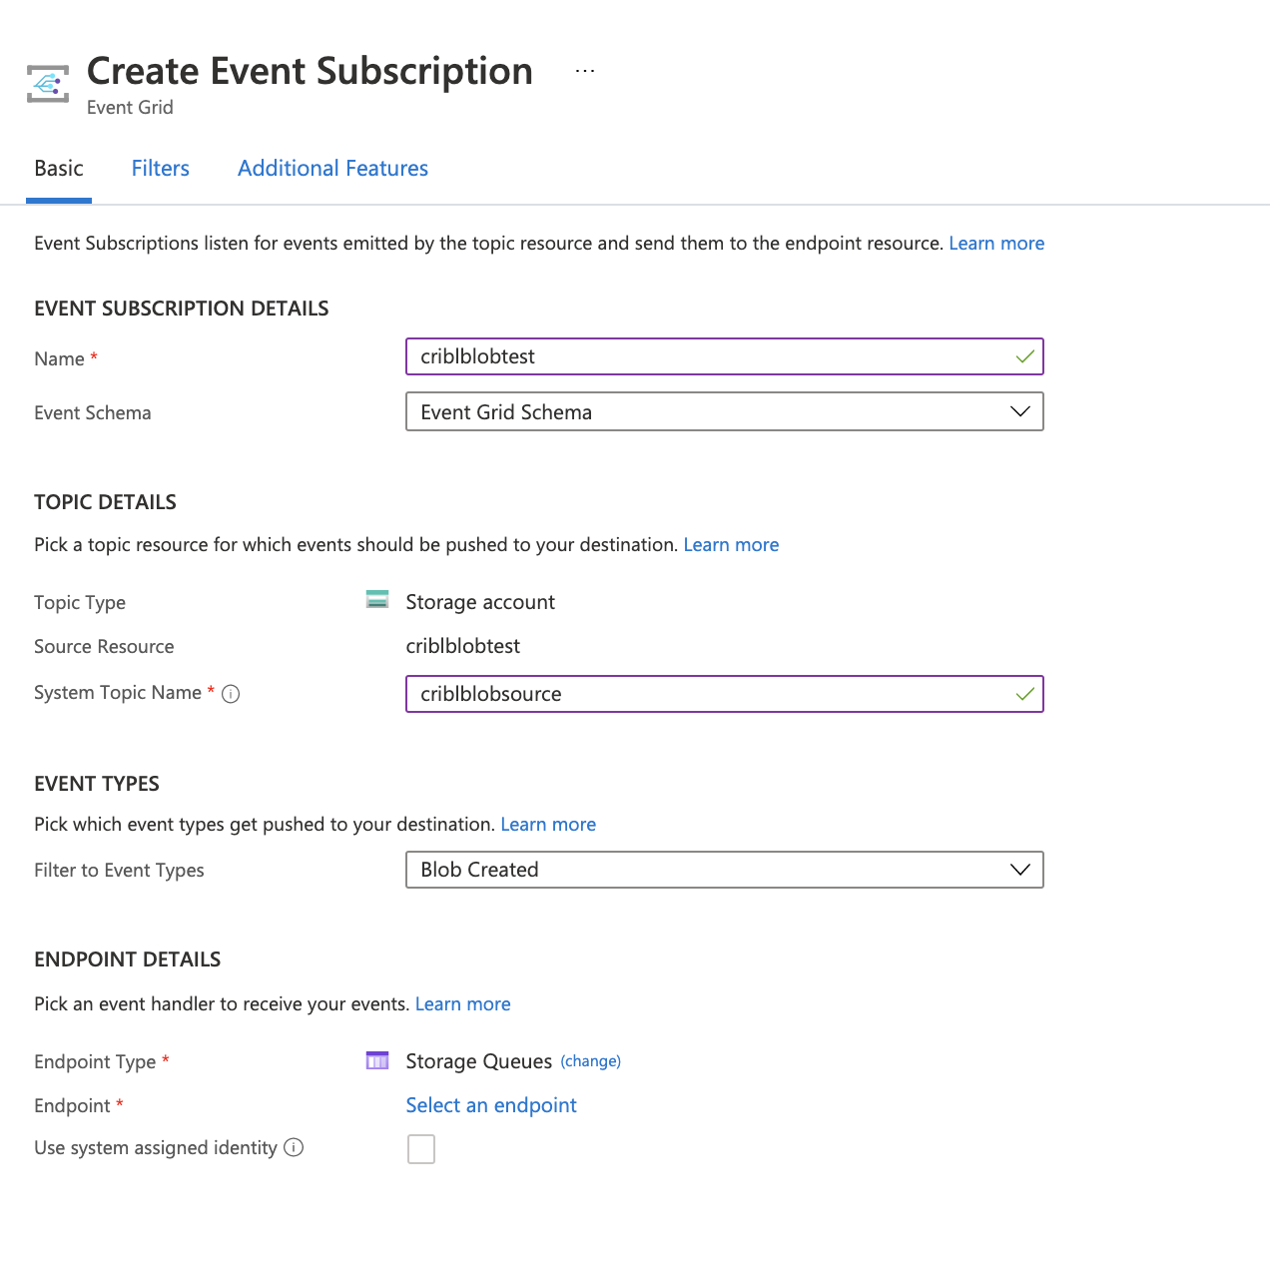Open the Additional Features tab
1270x1278 pixels.
[x=332, y=168]
